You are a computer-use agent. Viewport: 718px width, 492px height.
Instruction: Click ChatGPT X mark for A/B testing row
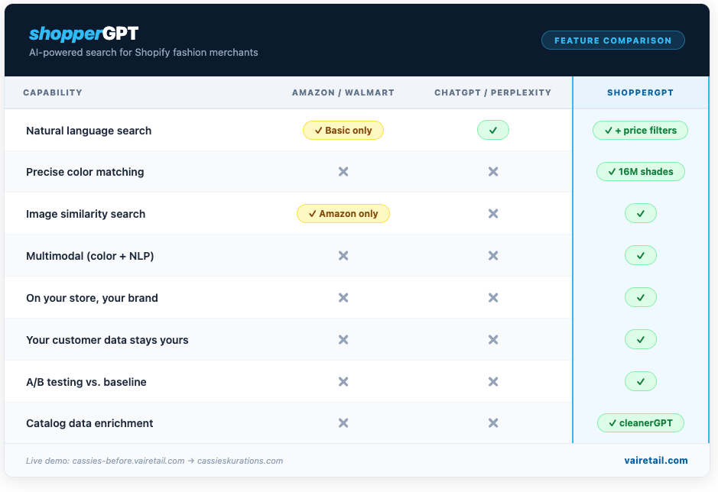click(x=493, y=382)
